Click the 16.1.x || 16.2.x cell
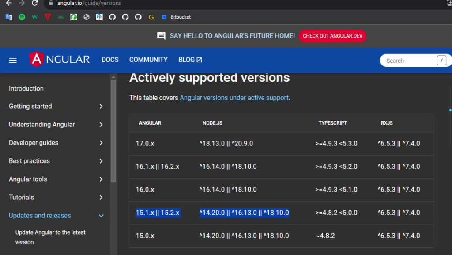Viewport: 452px width, 255px height. pyautogui.click(x=158, y=167)
